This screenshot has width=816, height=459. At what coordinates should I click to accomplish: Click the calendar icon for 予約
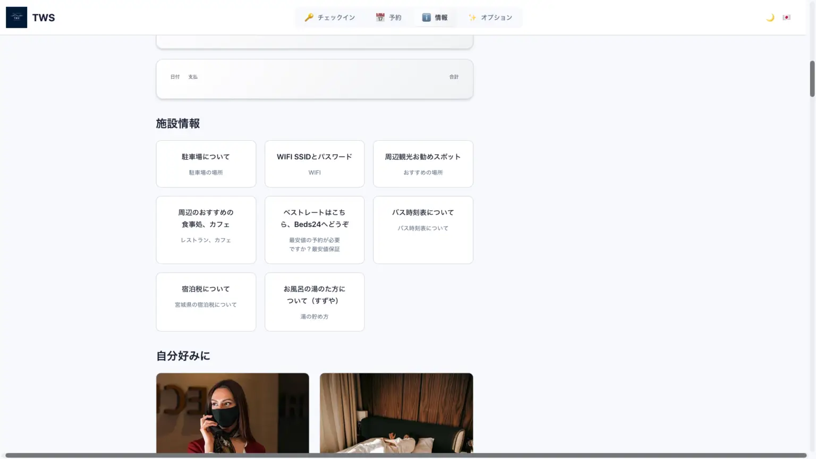380,18
